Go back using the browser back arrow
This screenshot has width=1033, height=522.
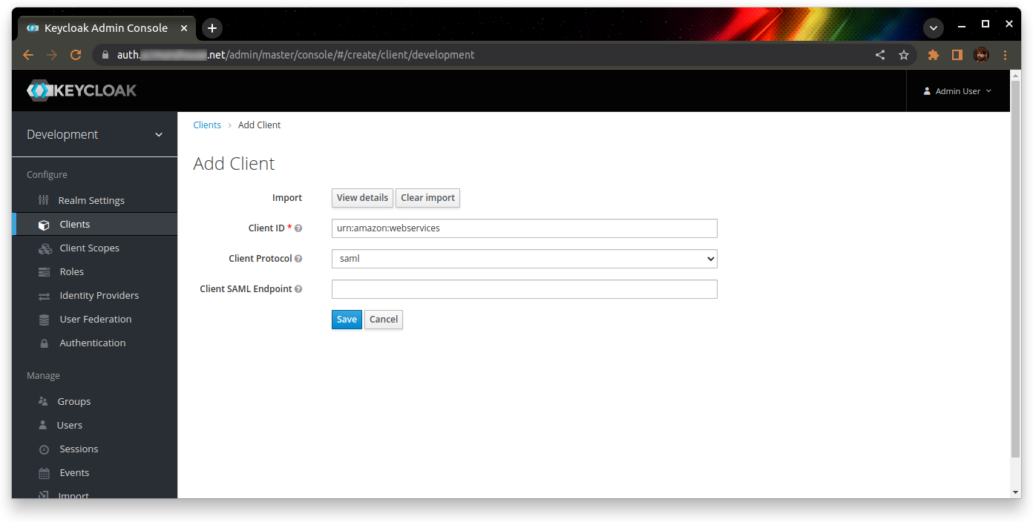click(x=28, y=55)
